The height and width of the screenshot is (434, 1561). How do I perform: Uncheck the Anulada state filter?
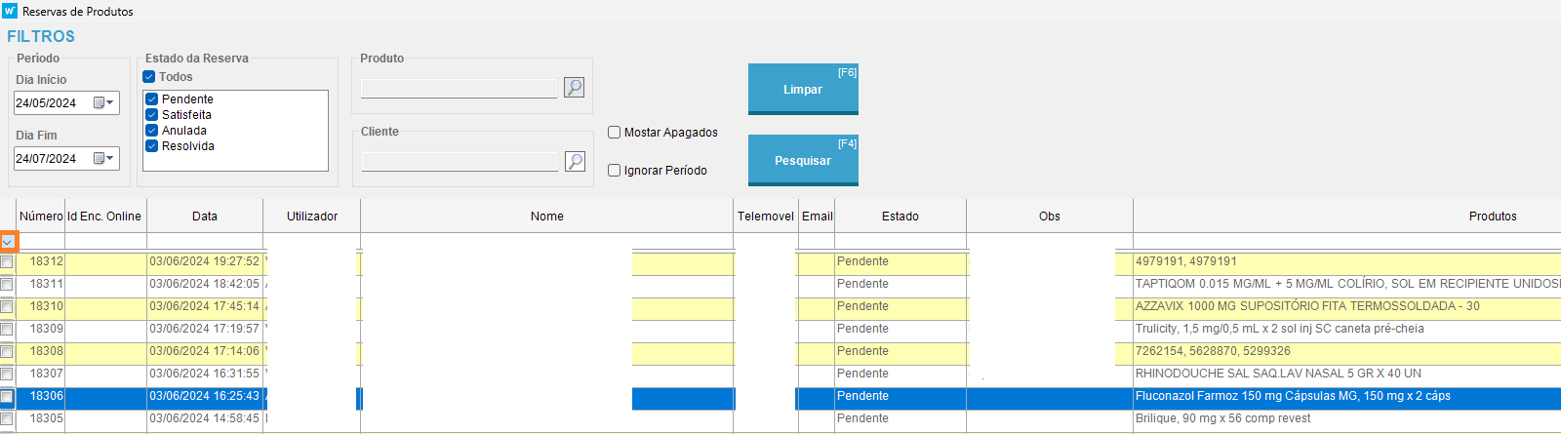coord(152,131)
